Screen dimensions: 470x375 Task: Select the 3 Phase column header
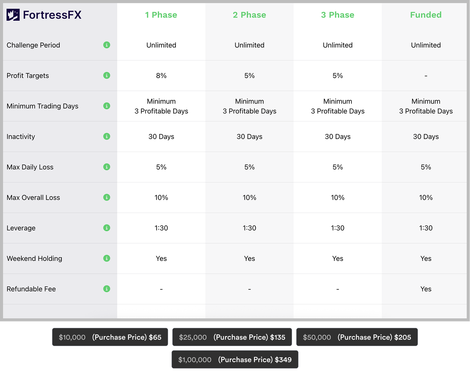[338, 15]
